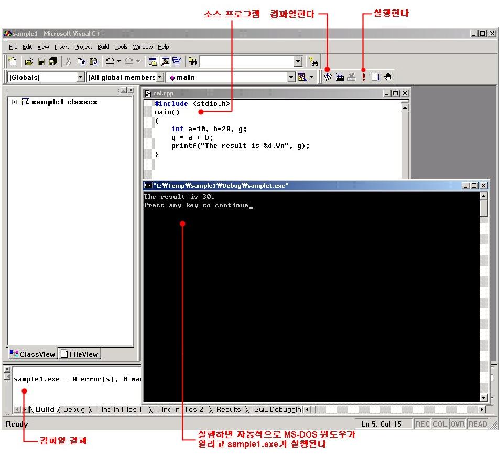Click inside the Find text field

click(x=247, y=61)
